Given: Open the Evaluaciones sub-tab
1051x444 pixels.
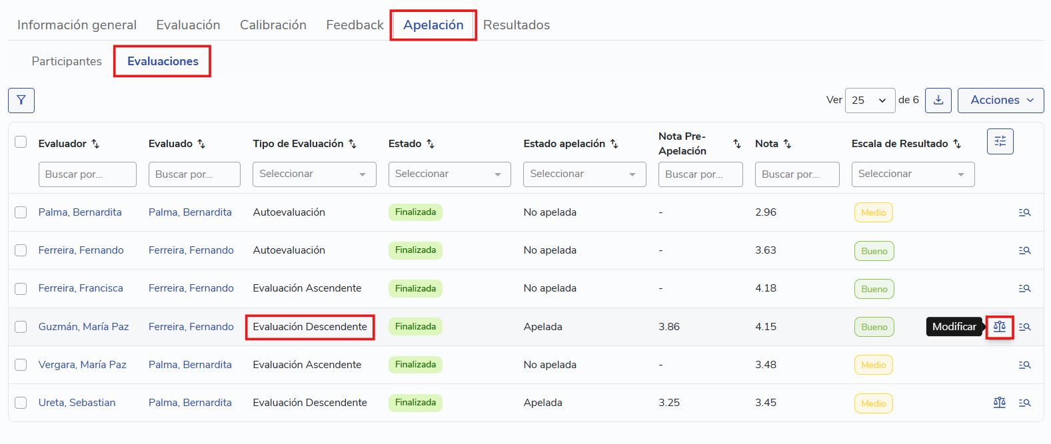Looking at the screenshot, I should click(163, 61).
